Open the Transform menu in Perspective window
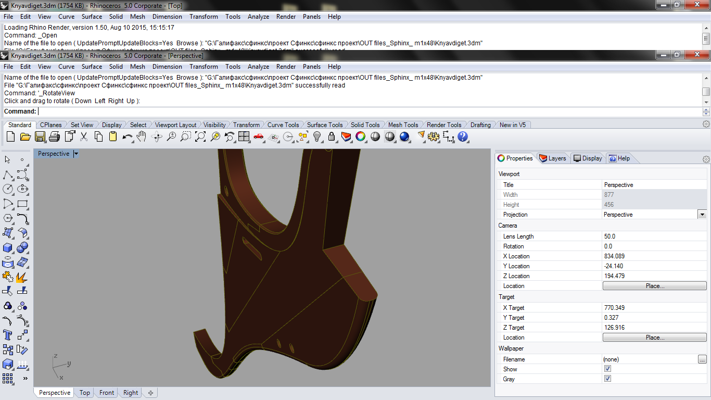711x400 pixels. click(204, 67)
